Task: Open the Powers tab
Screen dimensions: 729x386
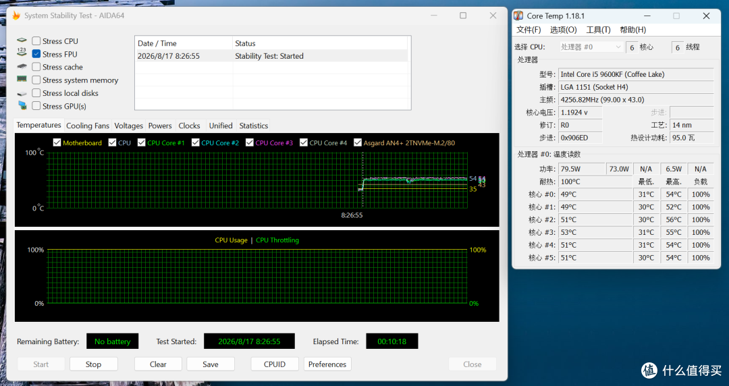Action: pos(160,126)
